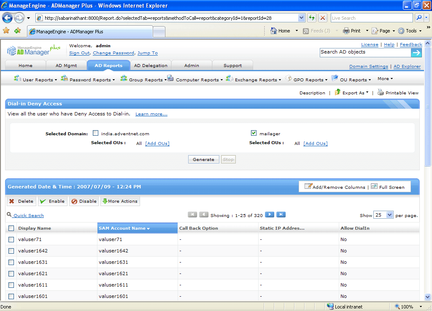
Task: Open the Group Reports dropdown menu
Action: 143,79
